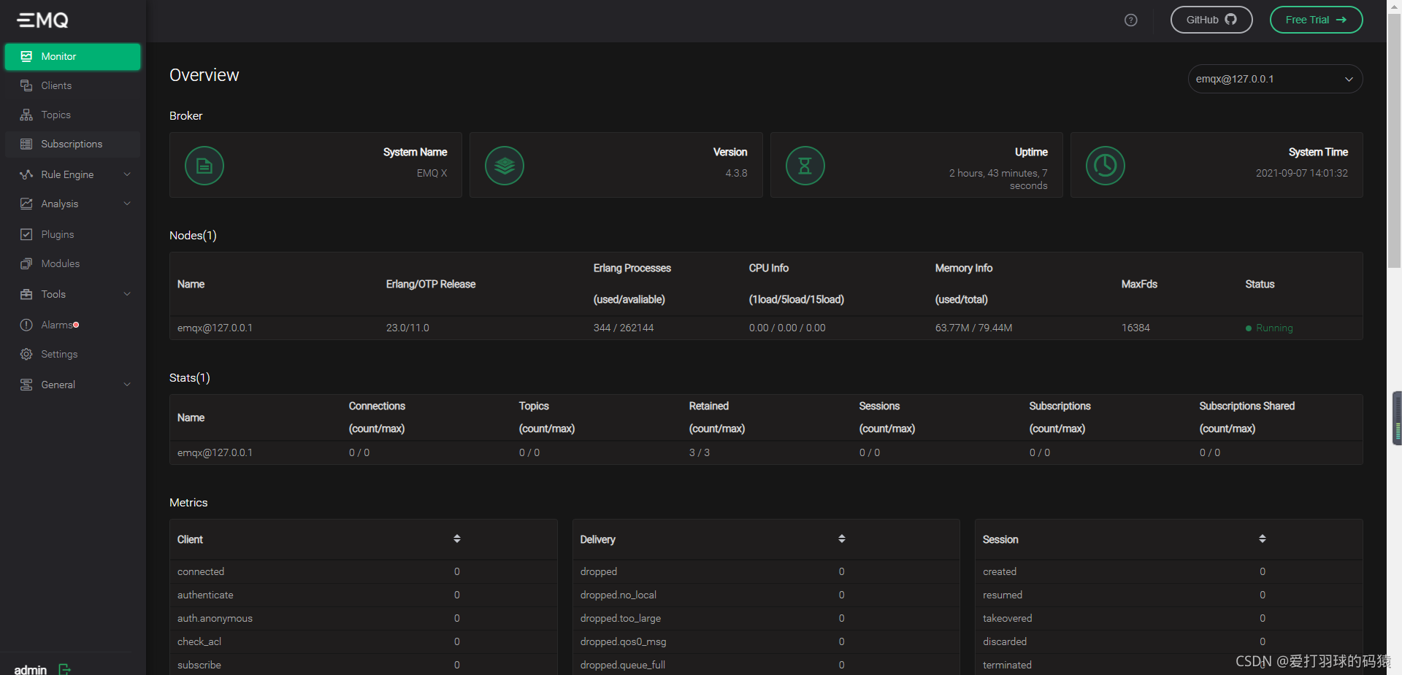Expand the Analysis submenu chevron

pyautogui.click(x=127, y=204)
